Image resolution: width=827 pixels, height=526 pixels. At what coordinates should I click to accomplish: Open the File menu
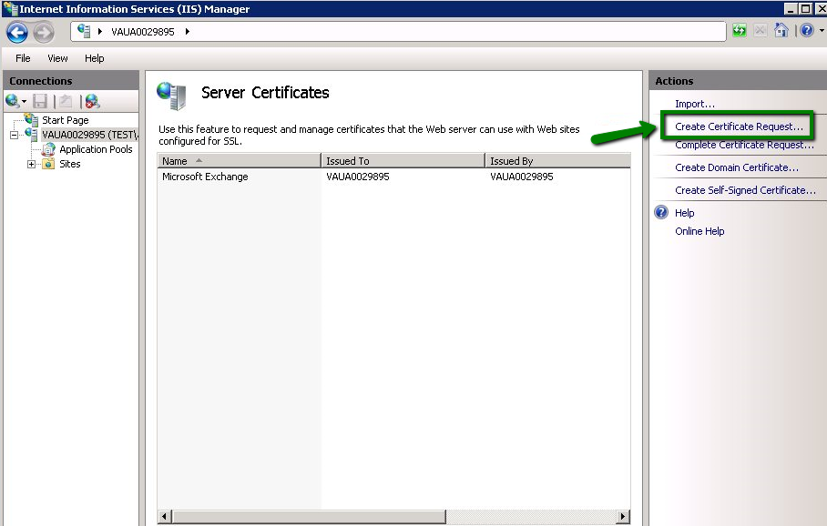pyautogui.click(x=23, y=58)
